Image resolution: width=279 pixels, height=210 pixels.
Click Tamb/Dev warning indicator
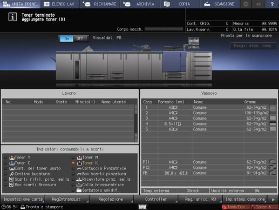coord(235,207)
